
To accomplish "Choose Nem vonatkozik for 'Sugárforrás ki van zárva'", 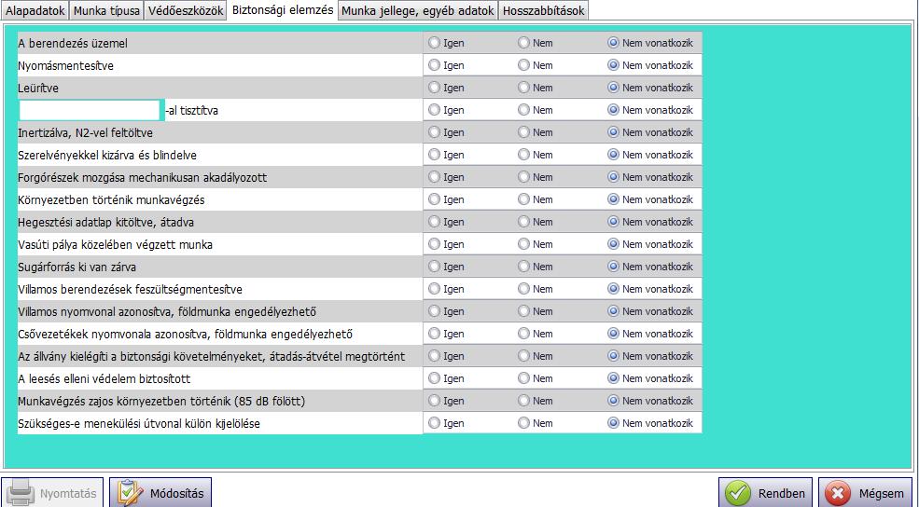I will (650, 267).
